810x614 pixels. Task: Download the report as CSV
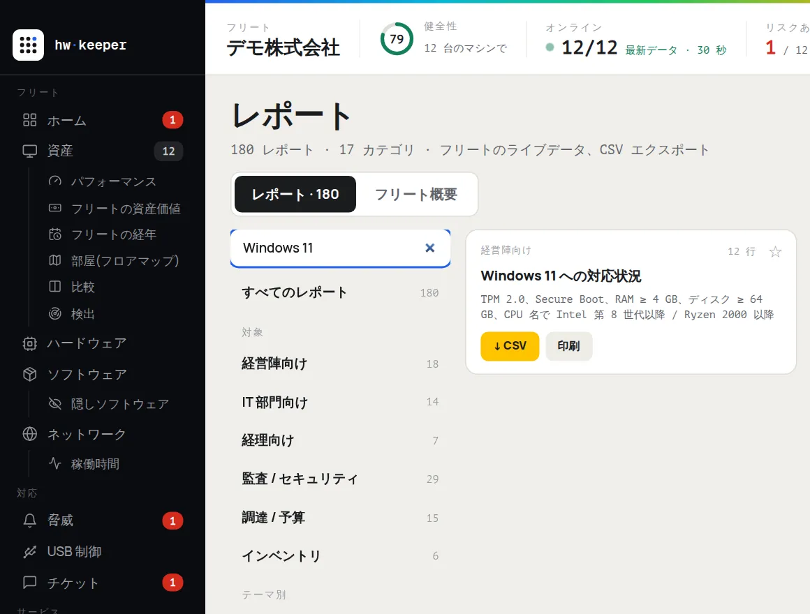point(510,345)
